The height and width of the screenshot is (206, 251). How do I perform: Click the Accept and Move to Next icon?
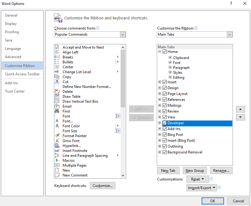point(57,47)
